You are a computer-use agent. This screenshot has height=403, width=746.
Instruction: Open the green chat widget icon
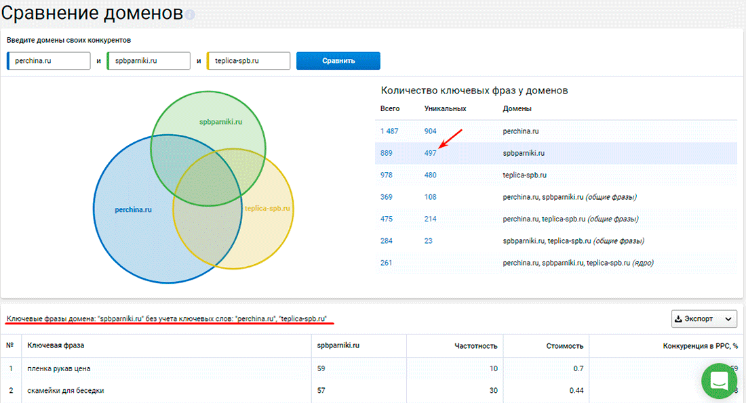[x=719, y=381]
